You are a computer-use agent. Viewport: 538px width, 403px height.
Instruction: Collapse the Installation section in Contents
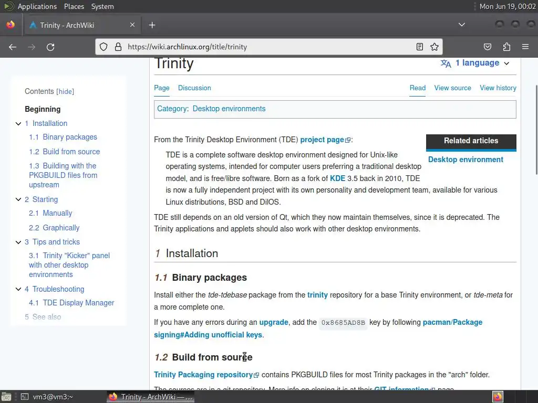pos(18,124)
